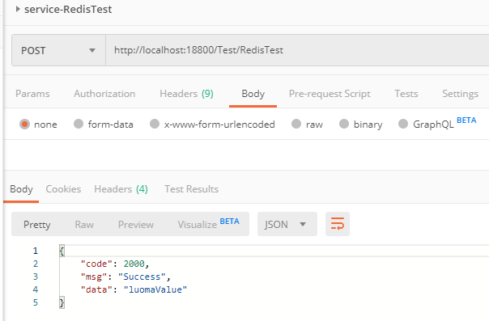489x321 pixels.
Task: Select the form-data radio button
Action: coord(79,124)
